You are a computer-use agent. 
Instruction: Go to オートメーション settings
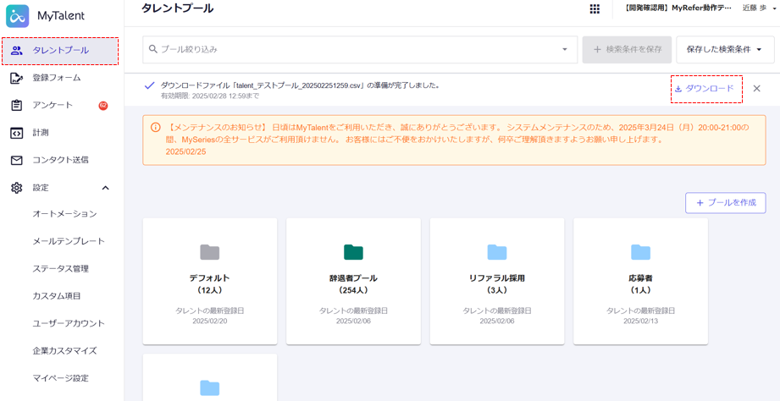coord(64,214)
